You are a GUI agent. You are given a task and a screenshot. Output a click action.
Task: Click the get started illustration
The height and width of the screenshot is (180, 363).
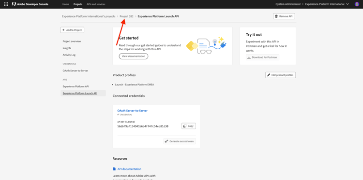click(x=206, y=45)
